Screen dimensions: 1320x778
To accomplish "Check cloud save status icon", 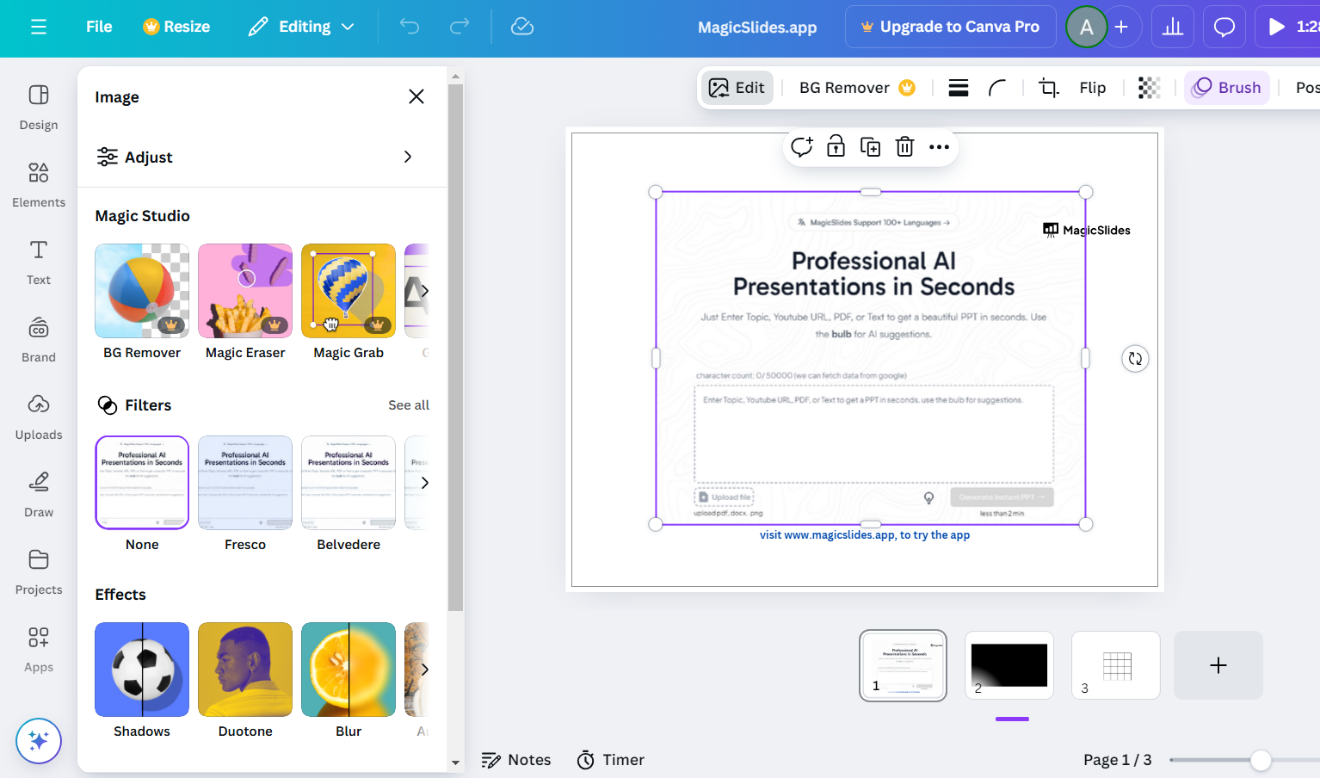I will pos(522,27).
